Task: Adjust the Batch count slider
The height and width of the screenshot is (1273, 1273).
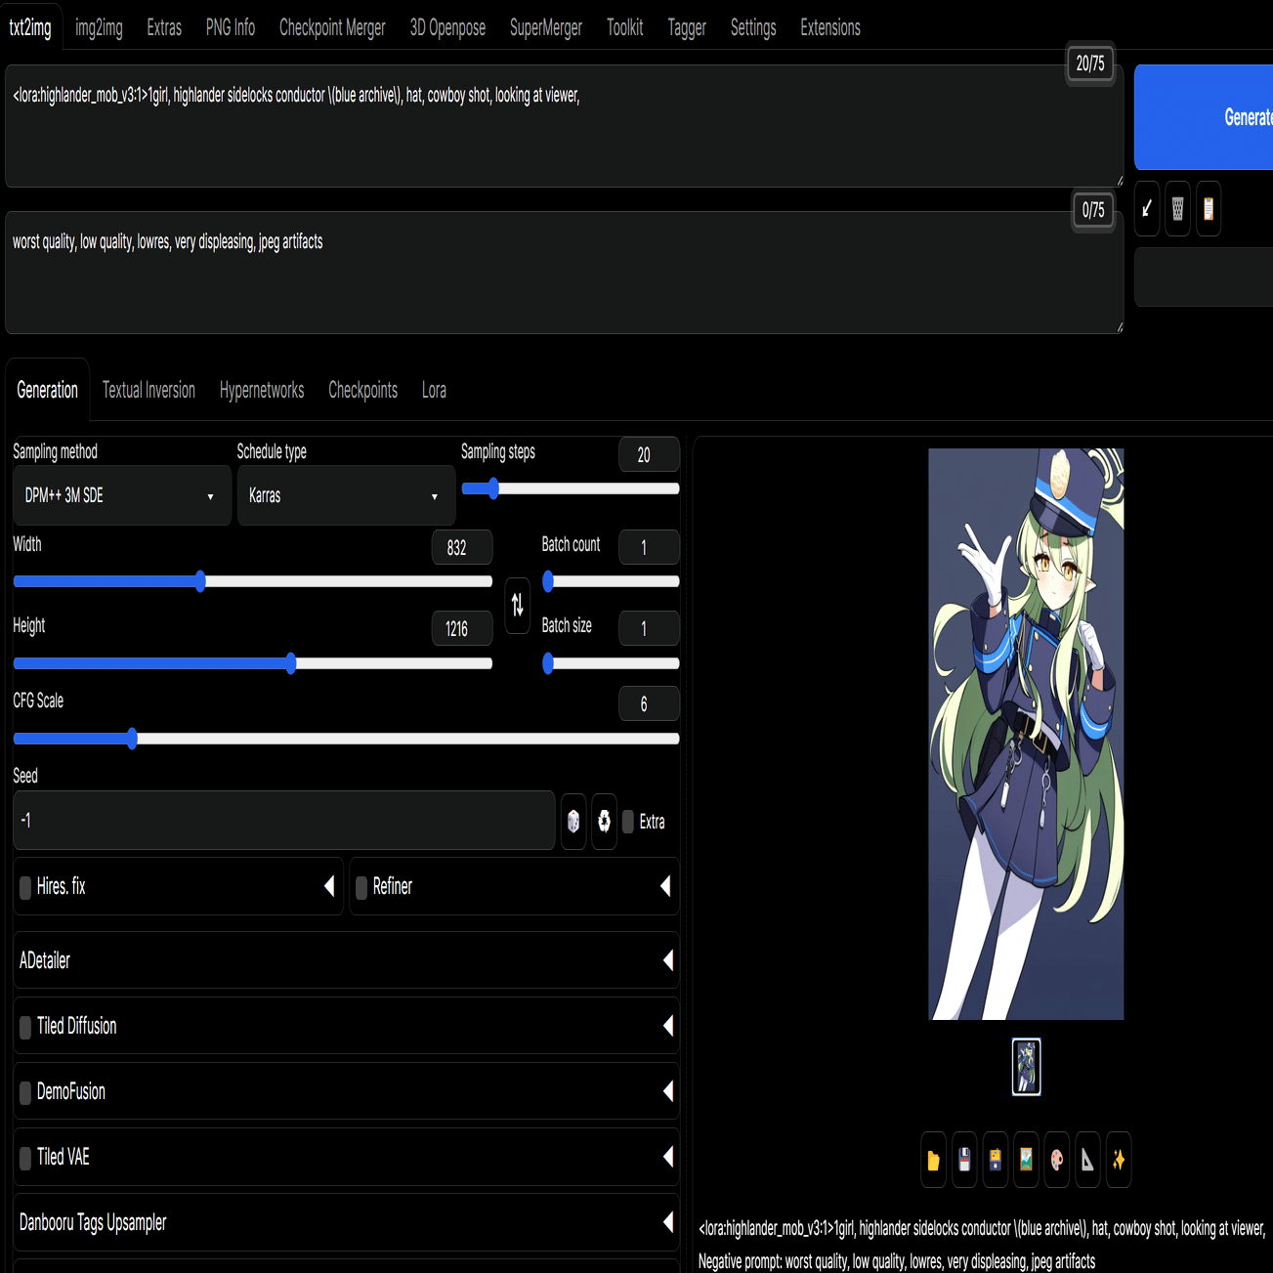Action: tap(611, 581)
